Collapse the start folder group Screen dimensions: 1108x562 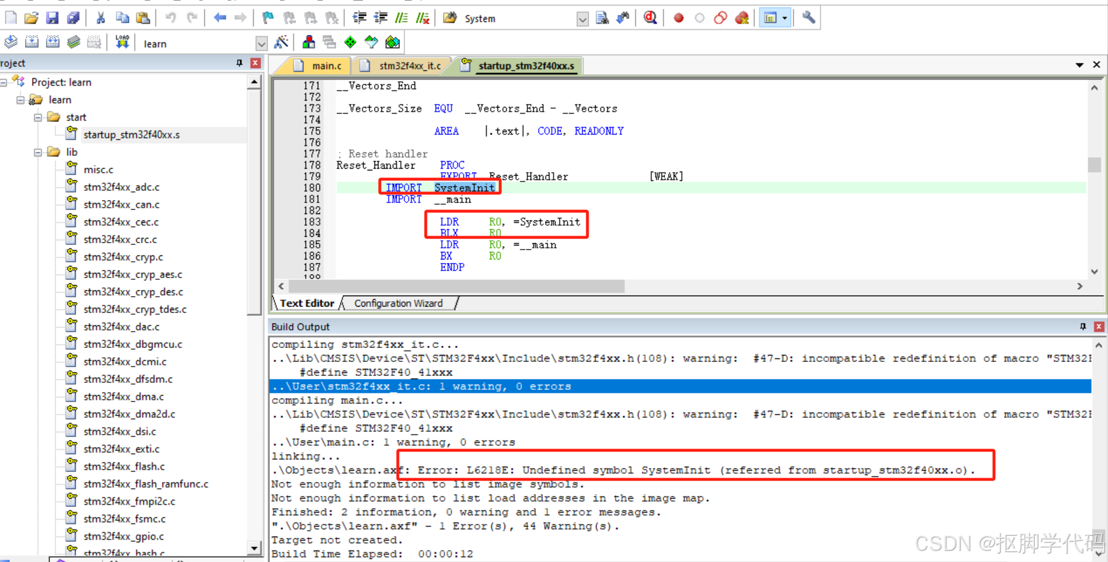(38, 118)
